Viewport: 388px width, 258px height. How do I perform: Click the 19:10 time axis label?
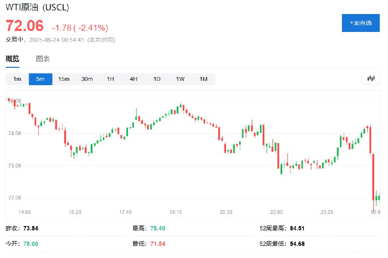tap(176, 212)
